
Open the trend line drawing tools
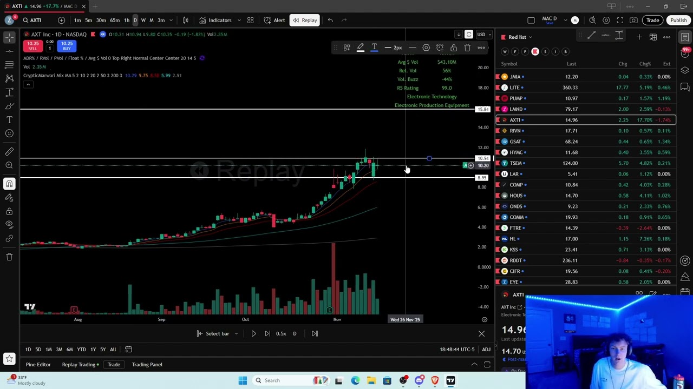pos(9,50)
